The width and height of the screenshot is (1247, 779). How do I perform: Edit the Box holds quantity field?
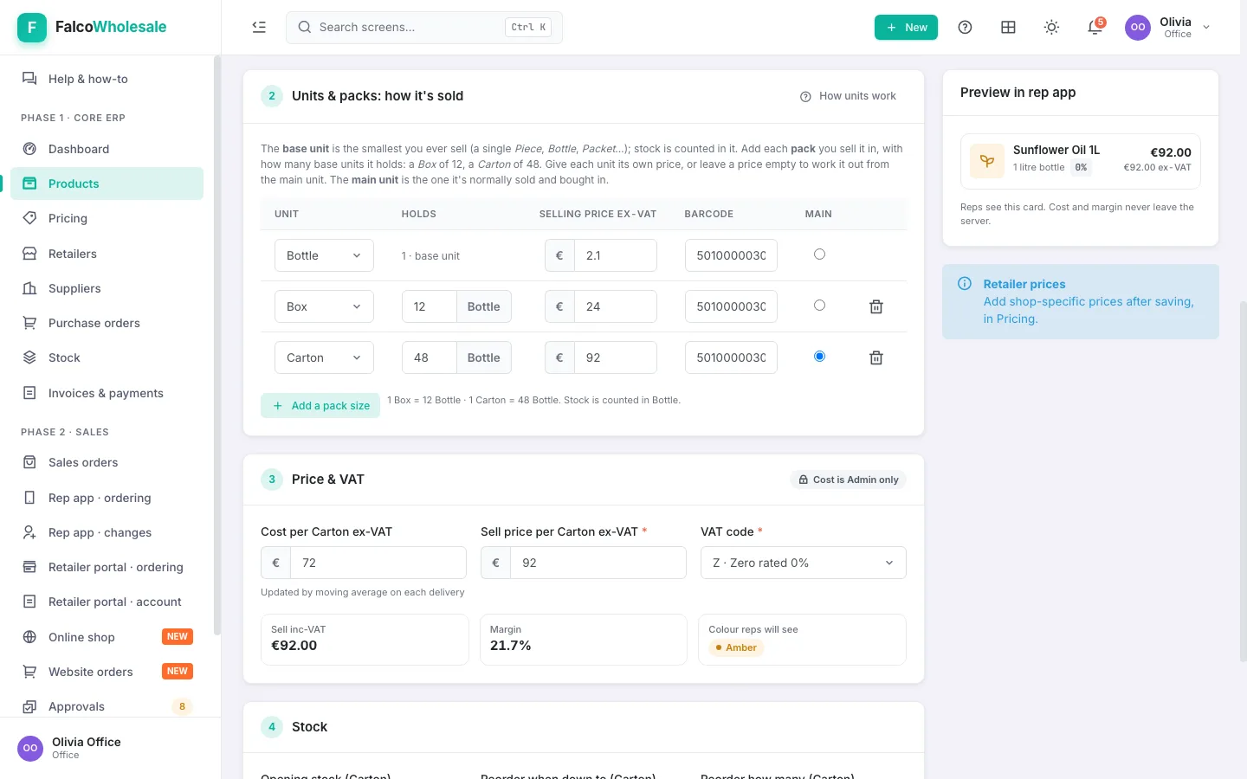coord(429,306)
